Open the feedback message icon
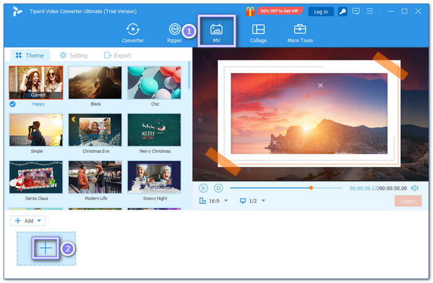Image resolution: width=433 pixels, height=283 pixels. click(x=356, y=11)
